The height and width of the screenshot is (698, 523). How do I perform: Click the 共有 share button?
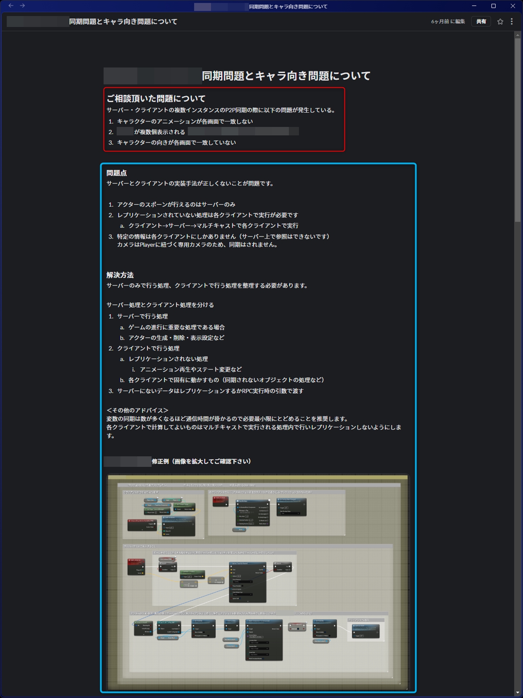point(481,21)
